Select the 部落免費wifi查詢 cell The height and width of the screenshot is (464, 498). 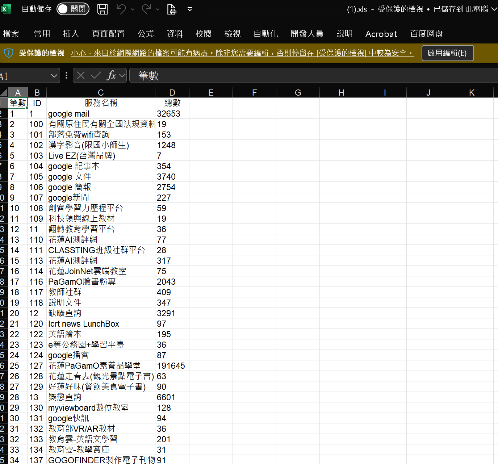coord(101,135)
